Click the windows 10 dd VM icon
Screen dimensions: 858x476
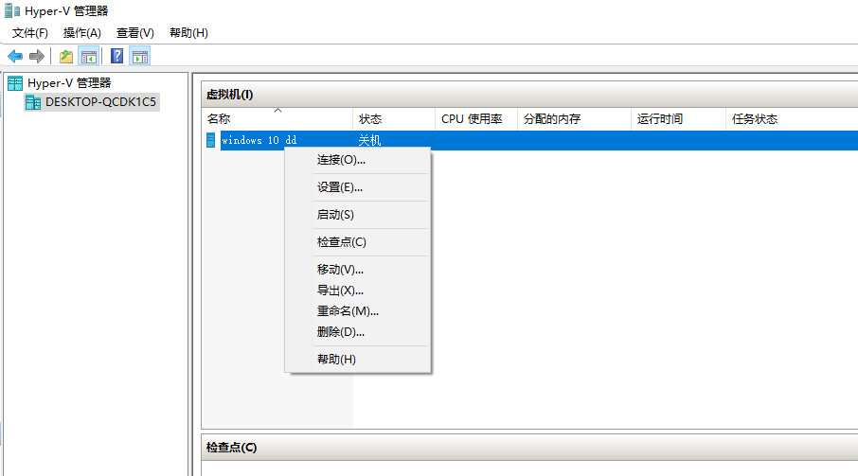point(210,140)
